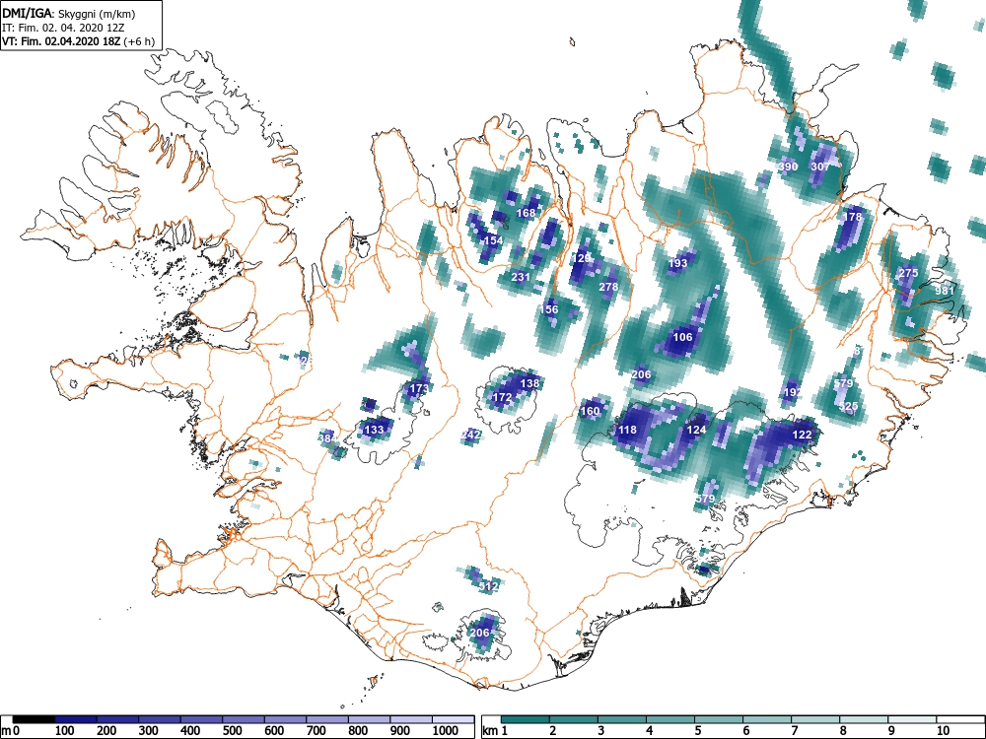Click the '5' label in the kilometre legend
This screenshot has height=739, width=986.
pyautogui.click(x=697, y=730)
